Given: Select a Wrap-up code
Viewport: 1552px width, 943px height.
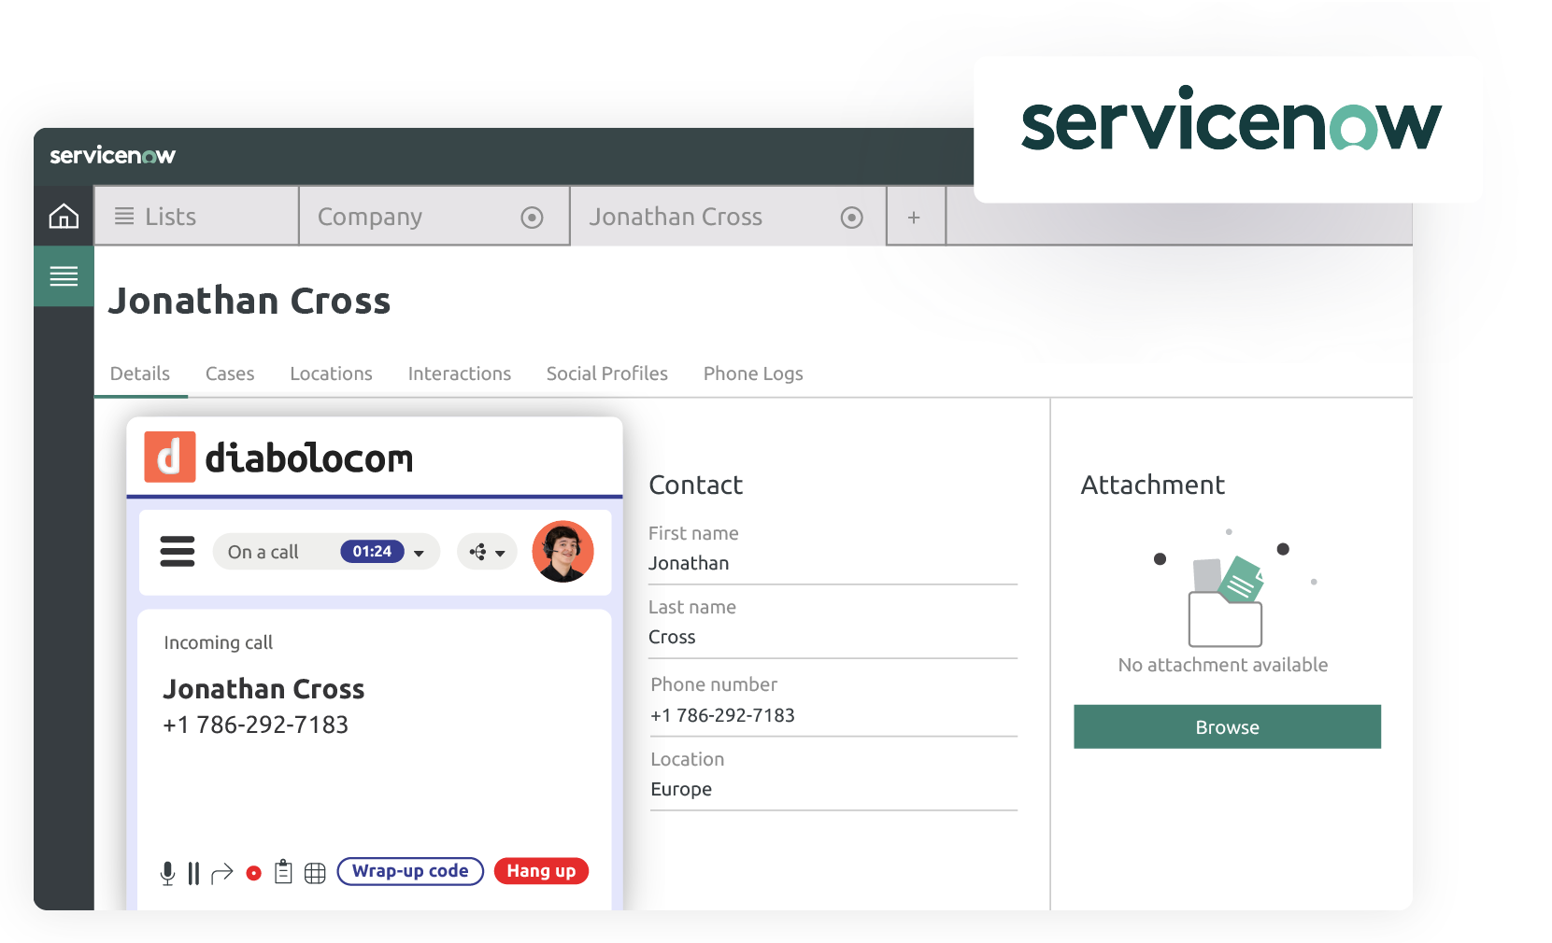Looking at the screenshot, I should [x=409, y=871].
